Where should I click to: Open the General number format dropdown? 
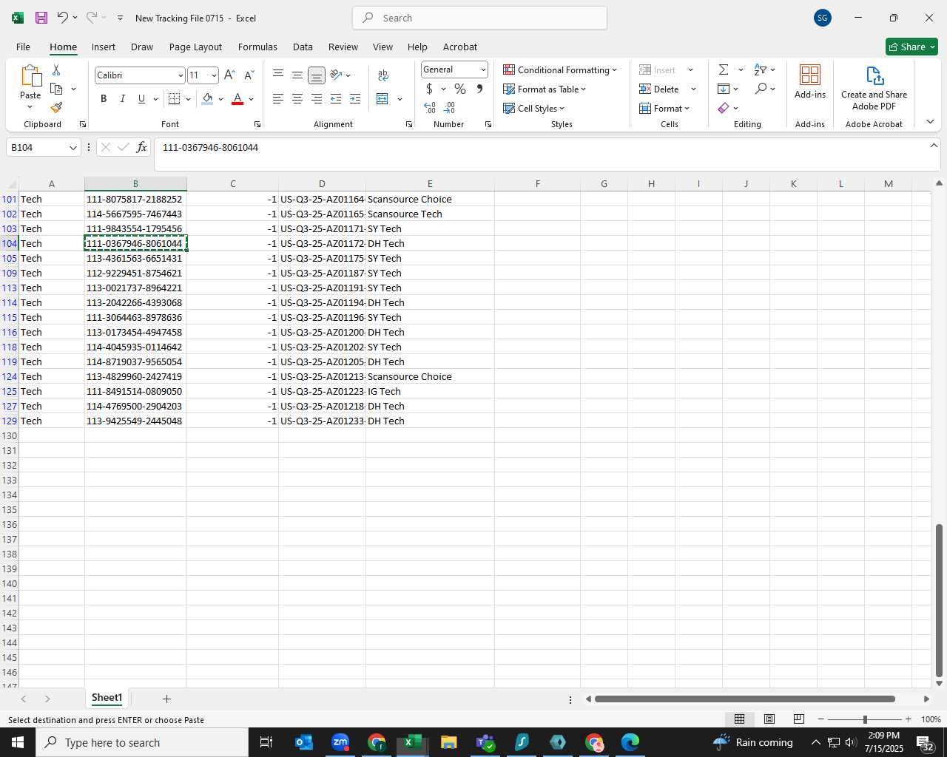(x=483, y=69)
